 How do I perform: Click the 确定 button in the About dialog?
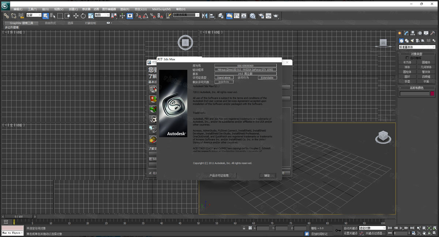point(267,175)
